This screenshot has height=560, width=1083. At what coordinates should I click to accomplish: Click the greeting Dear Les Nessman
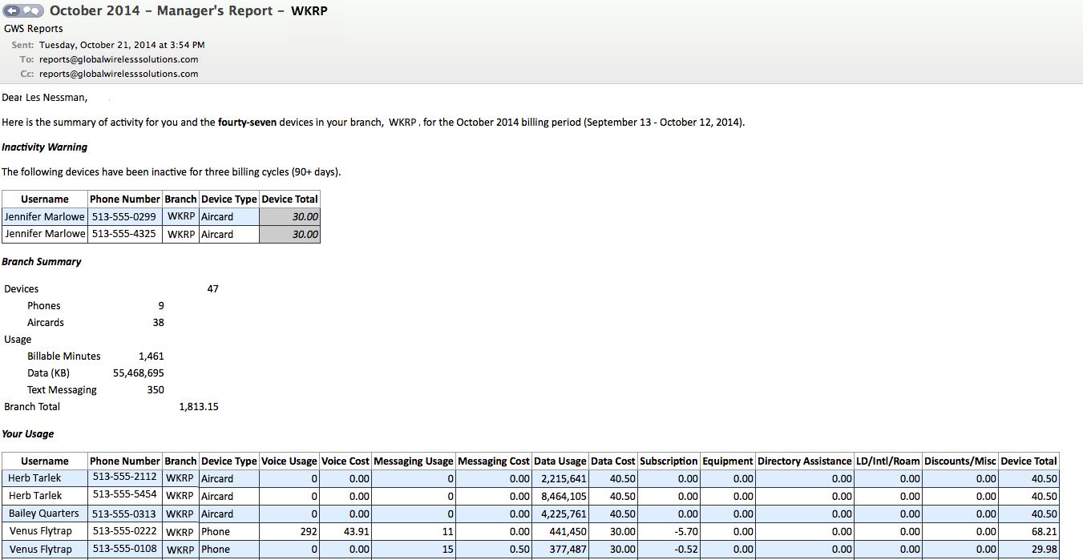[x=45, y=98]
